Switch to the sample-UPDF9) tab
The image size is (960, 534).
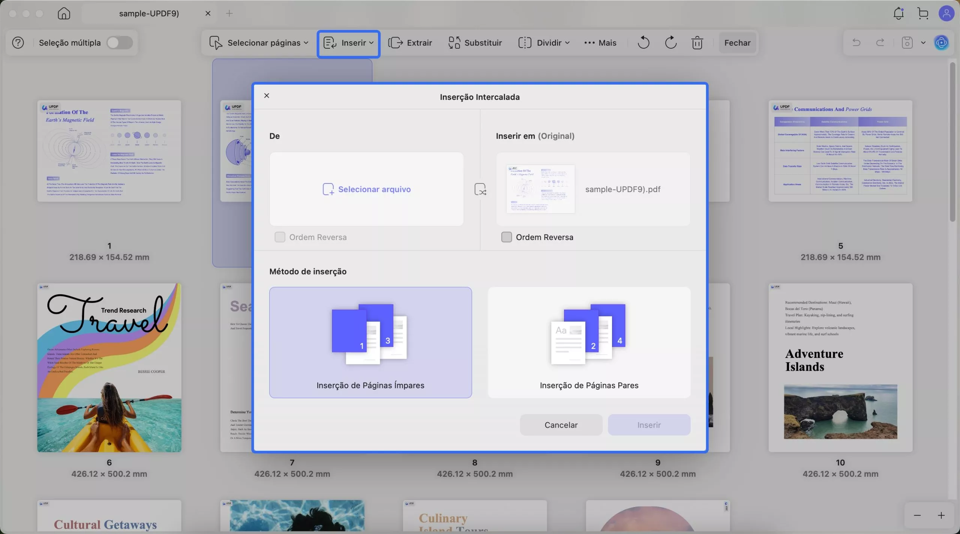click(x=149, y=13)
